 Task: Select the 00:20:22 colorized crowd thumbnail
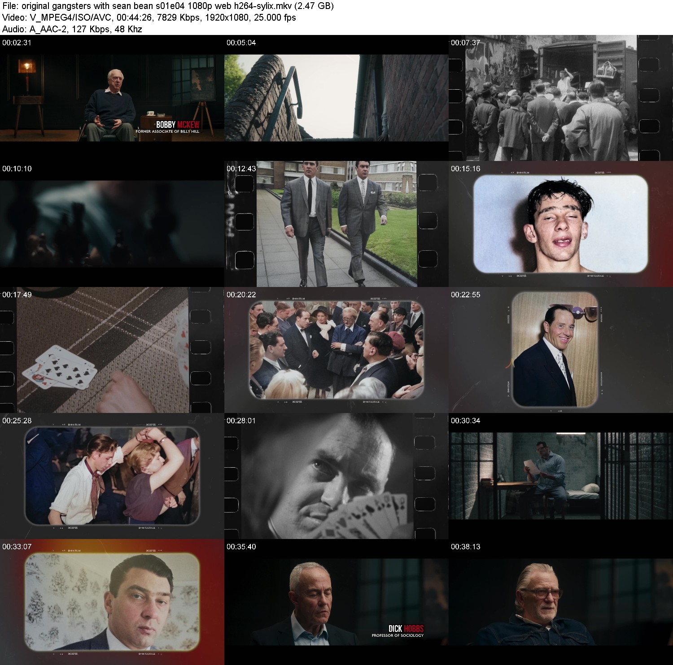(336, 350)
